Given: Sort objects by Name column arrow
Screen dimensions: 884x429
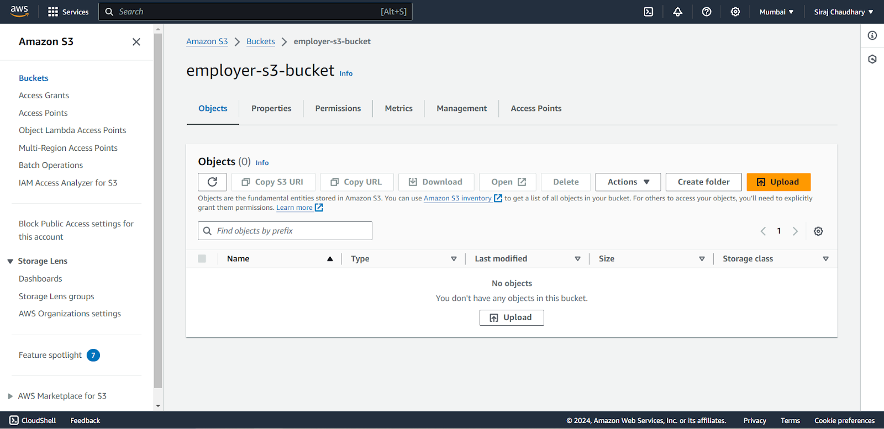Looking at the screenshot, I should point(330,259).
